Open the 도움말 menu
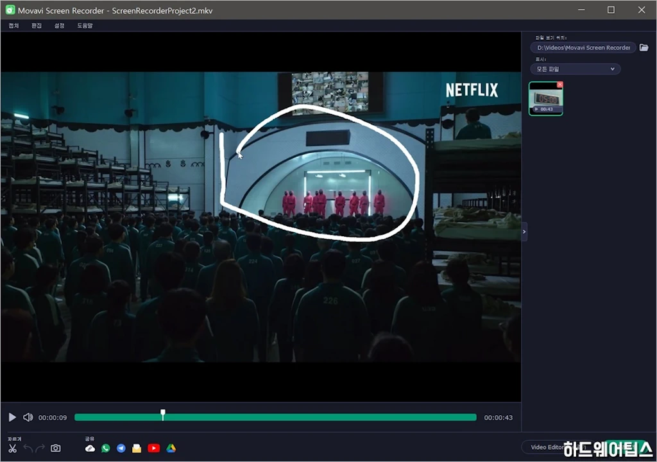This screenshot has width=657, height=462. click(x=85, y=26)
